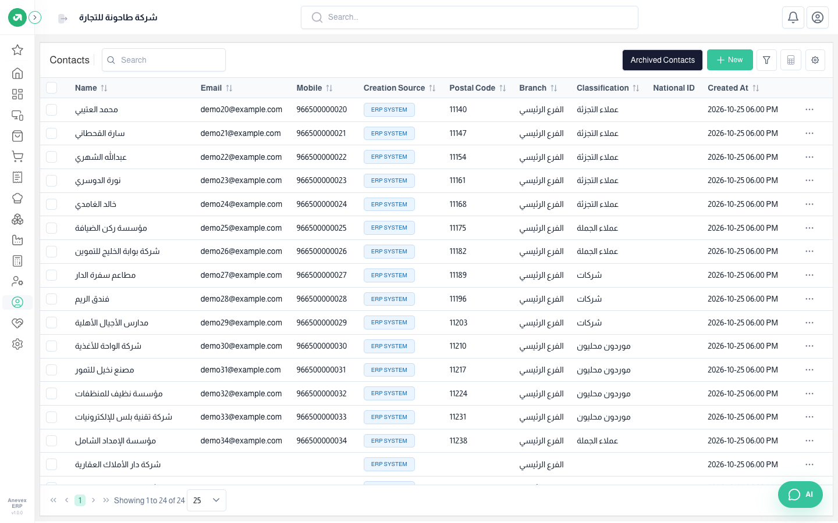Create a New contact

[730, 60]
